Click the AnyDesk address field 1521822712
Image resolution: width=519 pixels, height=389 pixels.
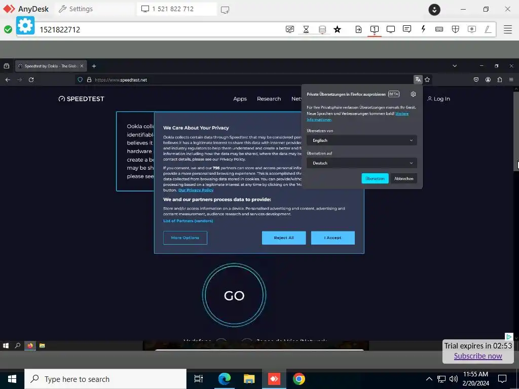pyautogui.click(x=159, y=29)
